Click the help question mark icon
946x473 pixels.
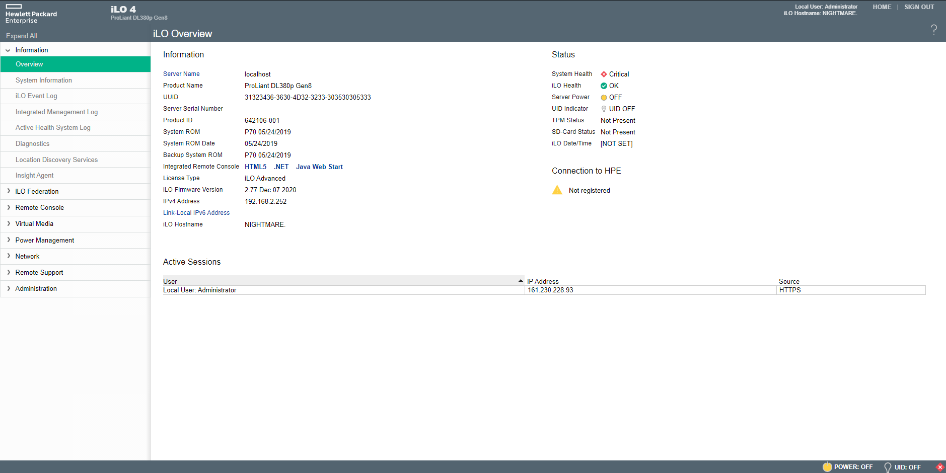tap(934, 30)
